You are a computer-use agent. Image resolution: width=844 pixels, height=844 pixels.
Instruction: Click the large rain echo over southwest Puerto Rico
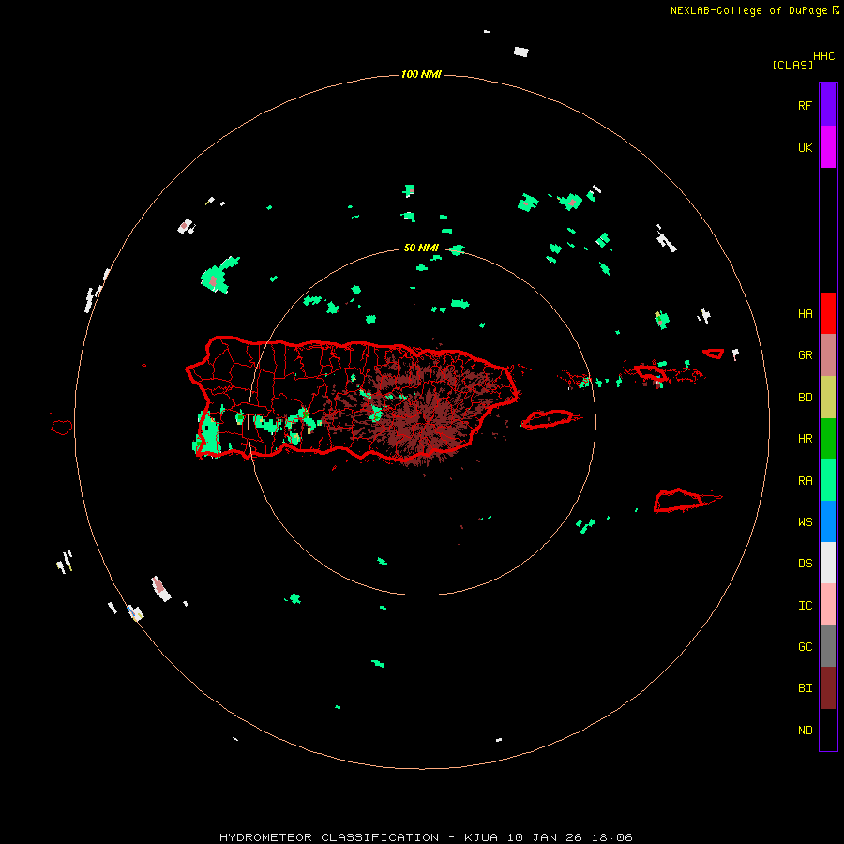(x=208, y=434)
